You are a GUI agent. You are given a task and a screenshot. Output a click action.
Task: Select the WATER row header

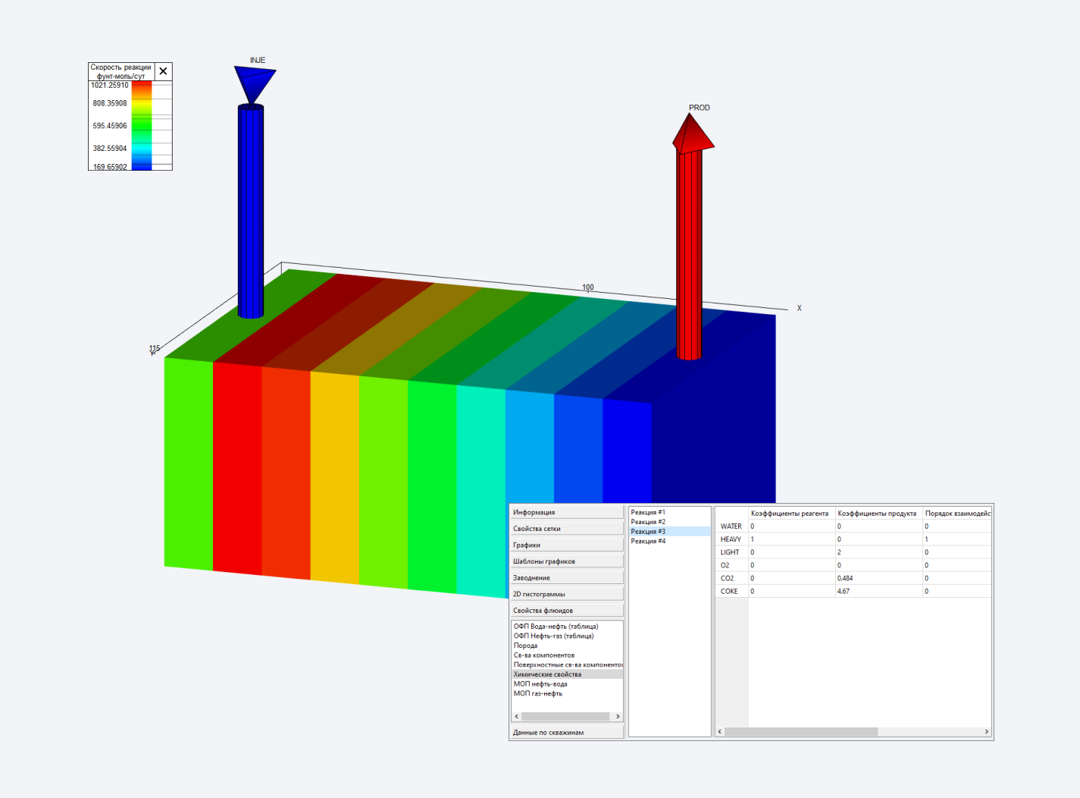click(x=731, y=526)
